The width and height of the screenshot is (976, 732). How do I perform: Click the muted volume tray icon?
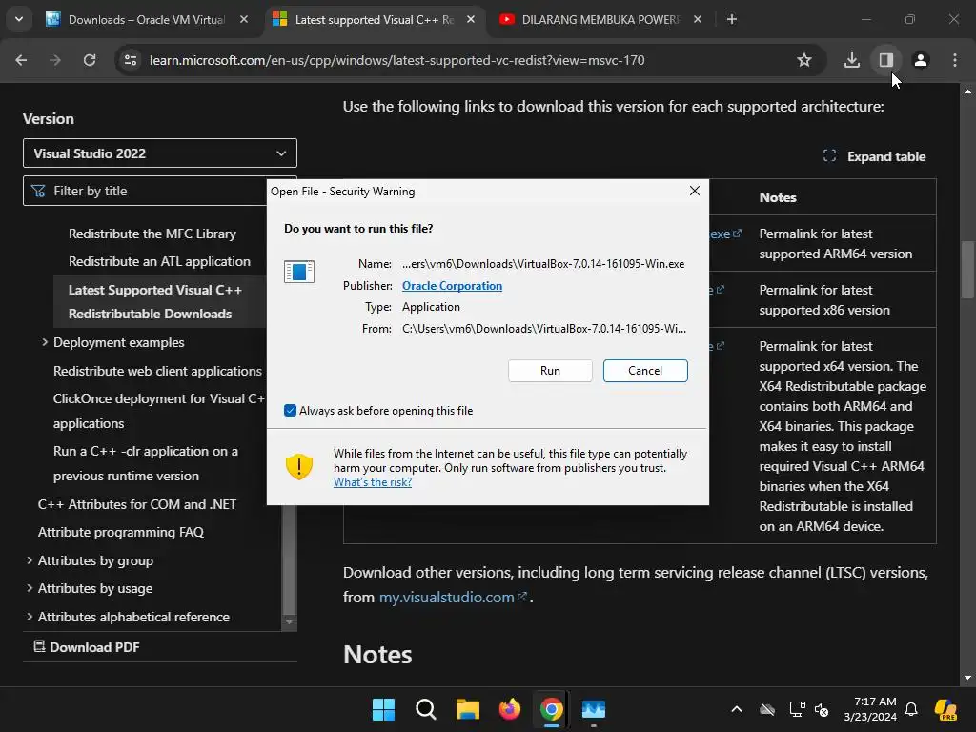click(822, 709)
